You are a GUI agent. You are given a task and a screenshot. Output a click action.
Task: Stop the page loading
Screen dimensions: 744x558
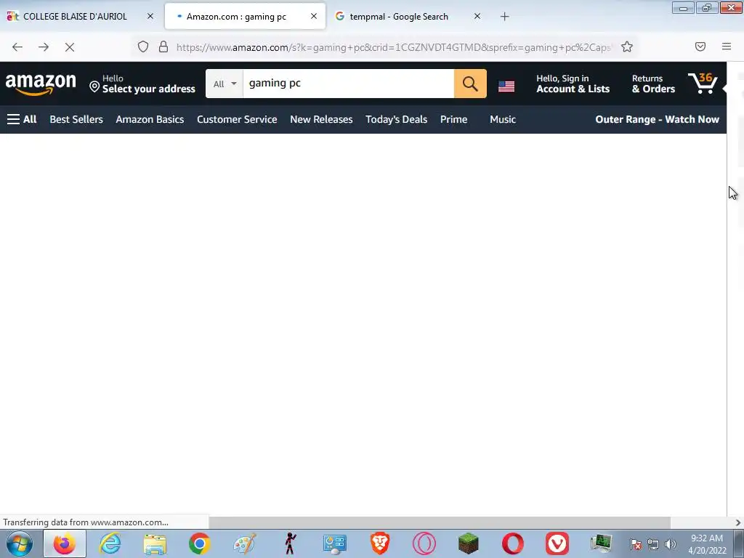[x=70, y=47]
